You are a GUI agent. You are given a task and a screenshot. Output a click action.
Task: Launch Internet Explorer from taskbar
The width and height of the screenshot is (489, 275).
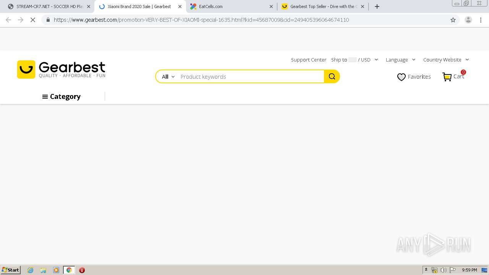31,270
